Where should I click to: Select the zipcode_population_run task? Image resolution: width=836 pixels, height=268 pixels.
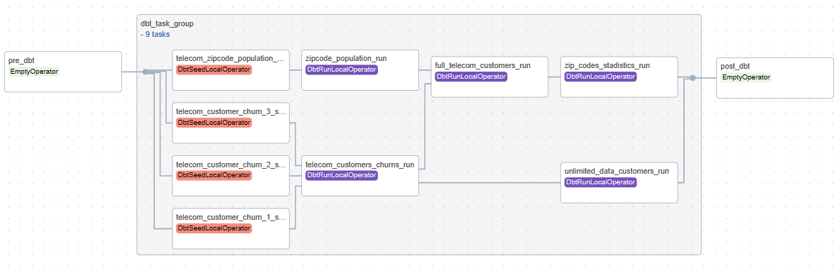[x=360, y=70]
